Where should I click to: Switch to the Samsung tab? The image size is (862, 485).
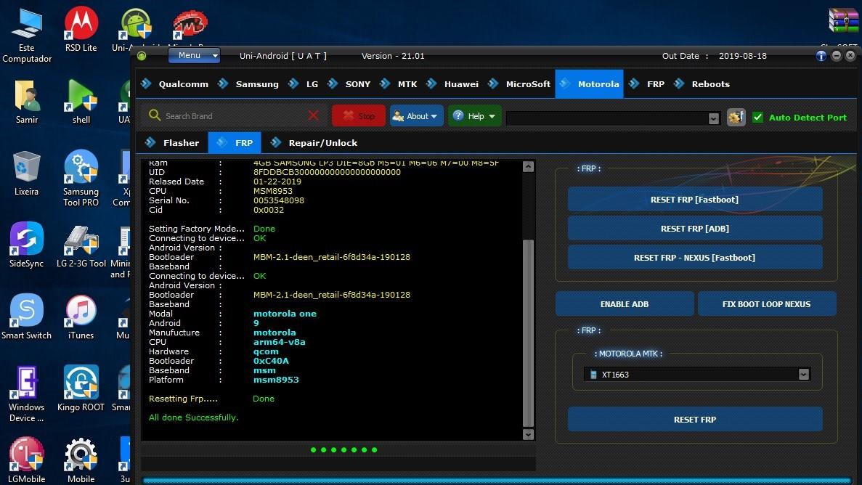[250, 84]
